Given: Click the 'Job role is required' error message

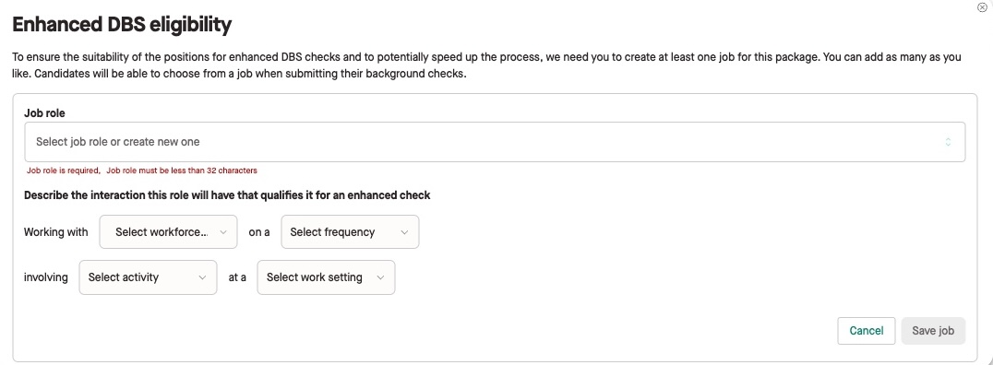Looking at the screenshot, I should [x=64, y=171].
